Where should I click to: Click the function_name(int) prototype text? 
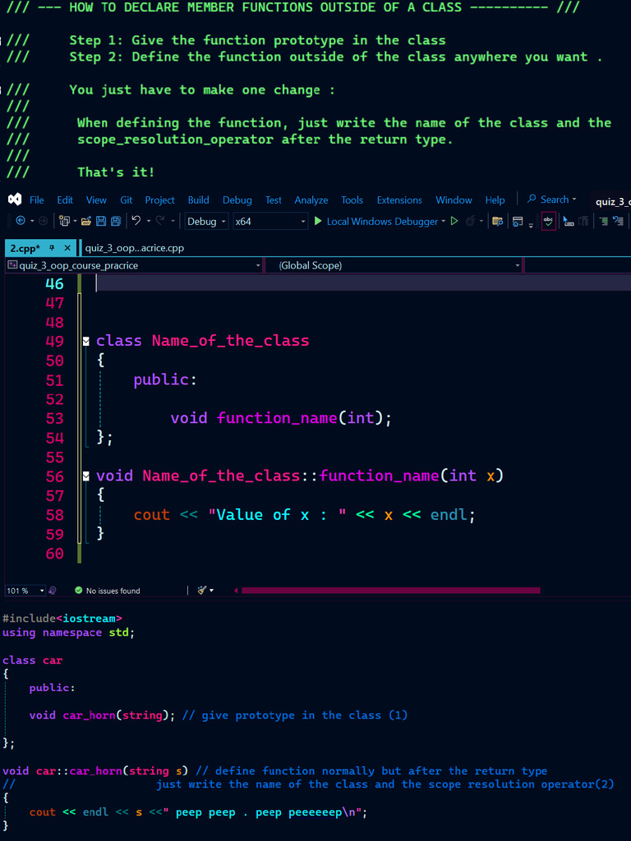(x=304, y=418)
